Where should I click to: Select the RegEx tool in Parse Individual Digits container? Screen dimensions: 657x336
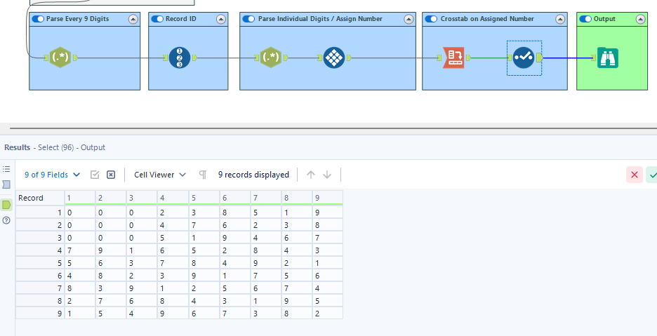[271, 58]
